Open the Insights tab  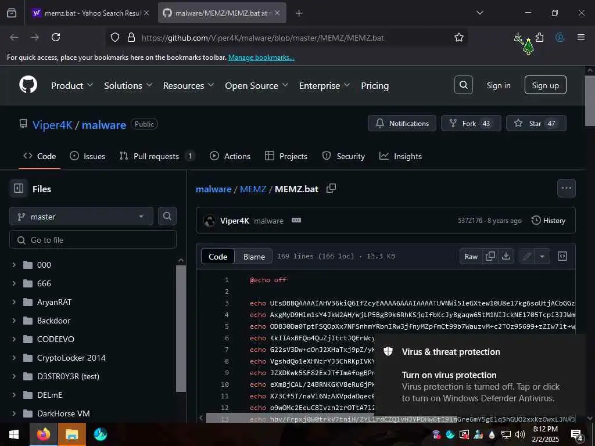coord(401,156)
